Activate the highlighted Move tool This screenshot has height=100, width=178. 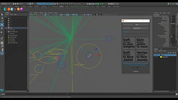[x=2, y=25]
